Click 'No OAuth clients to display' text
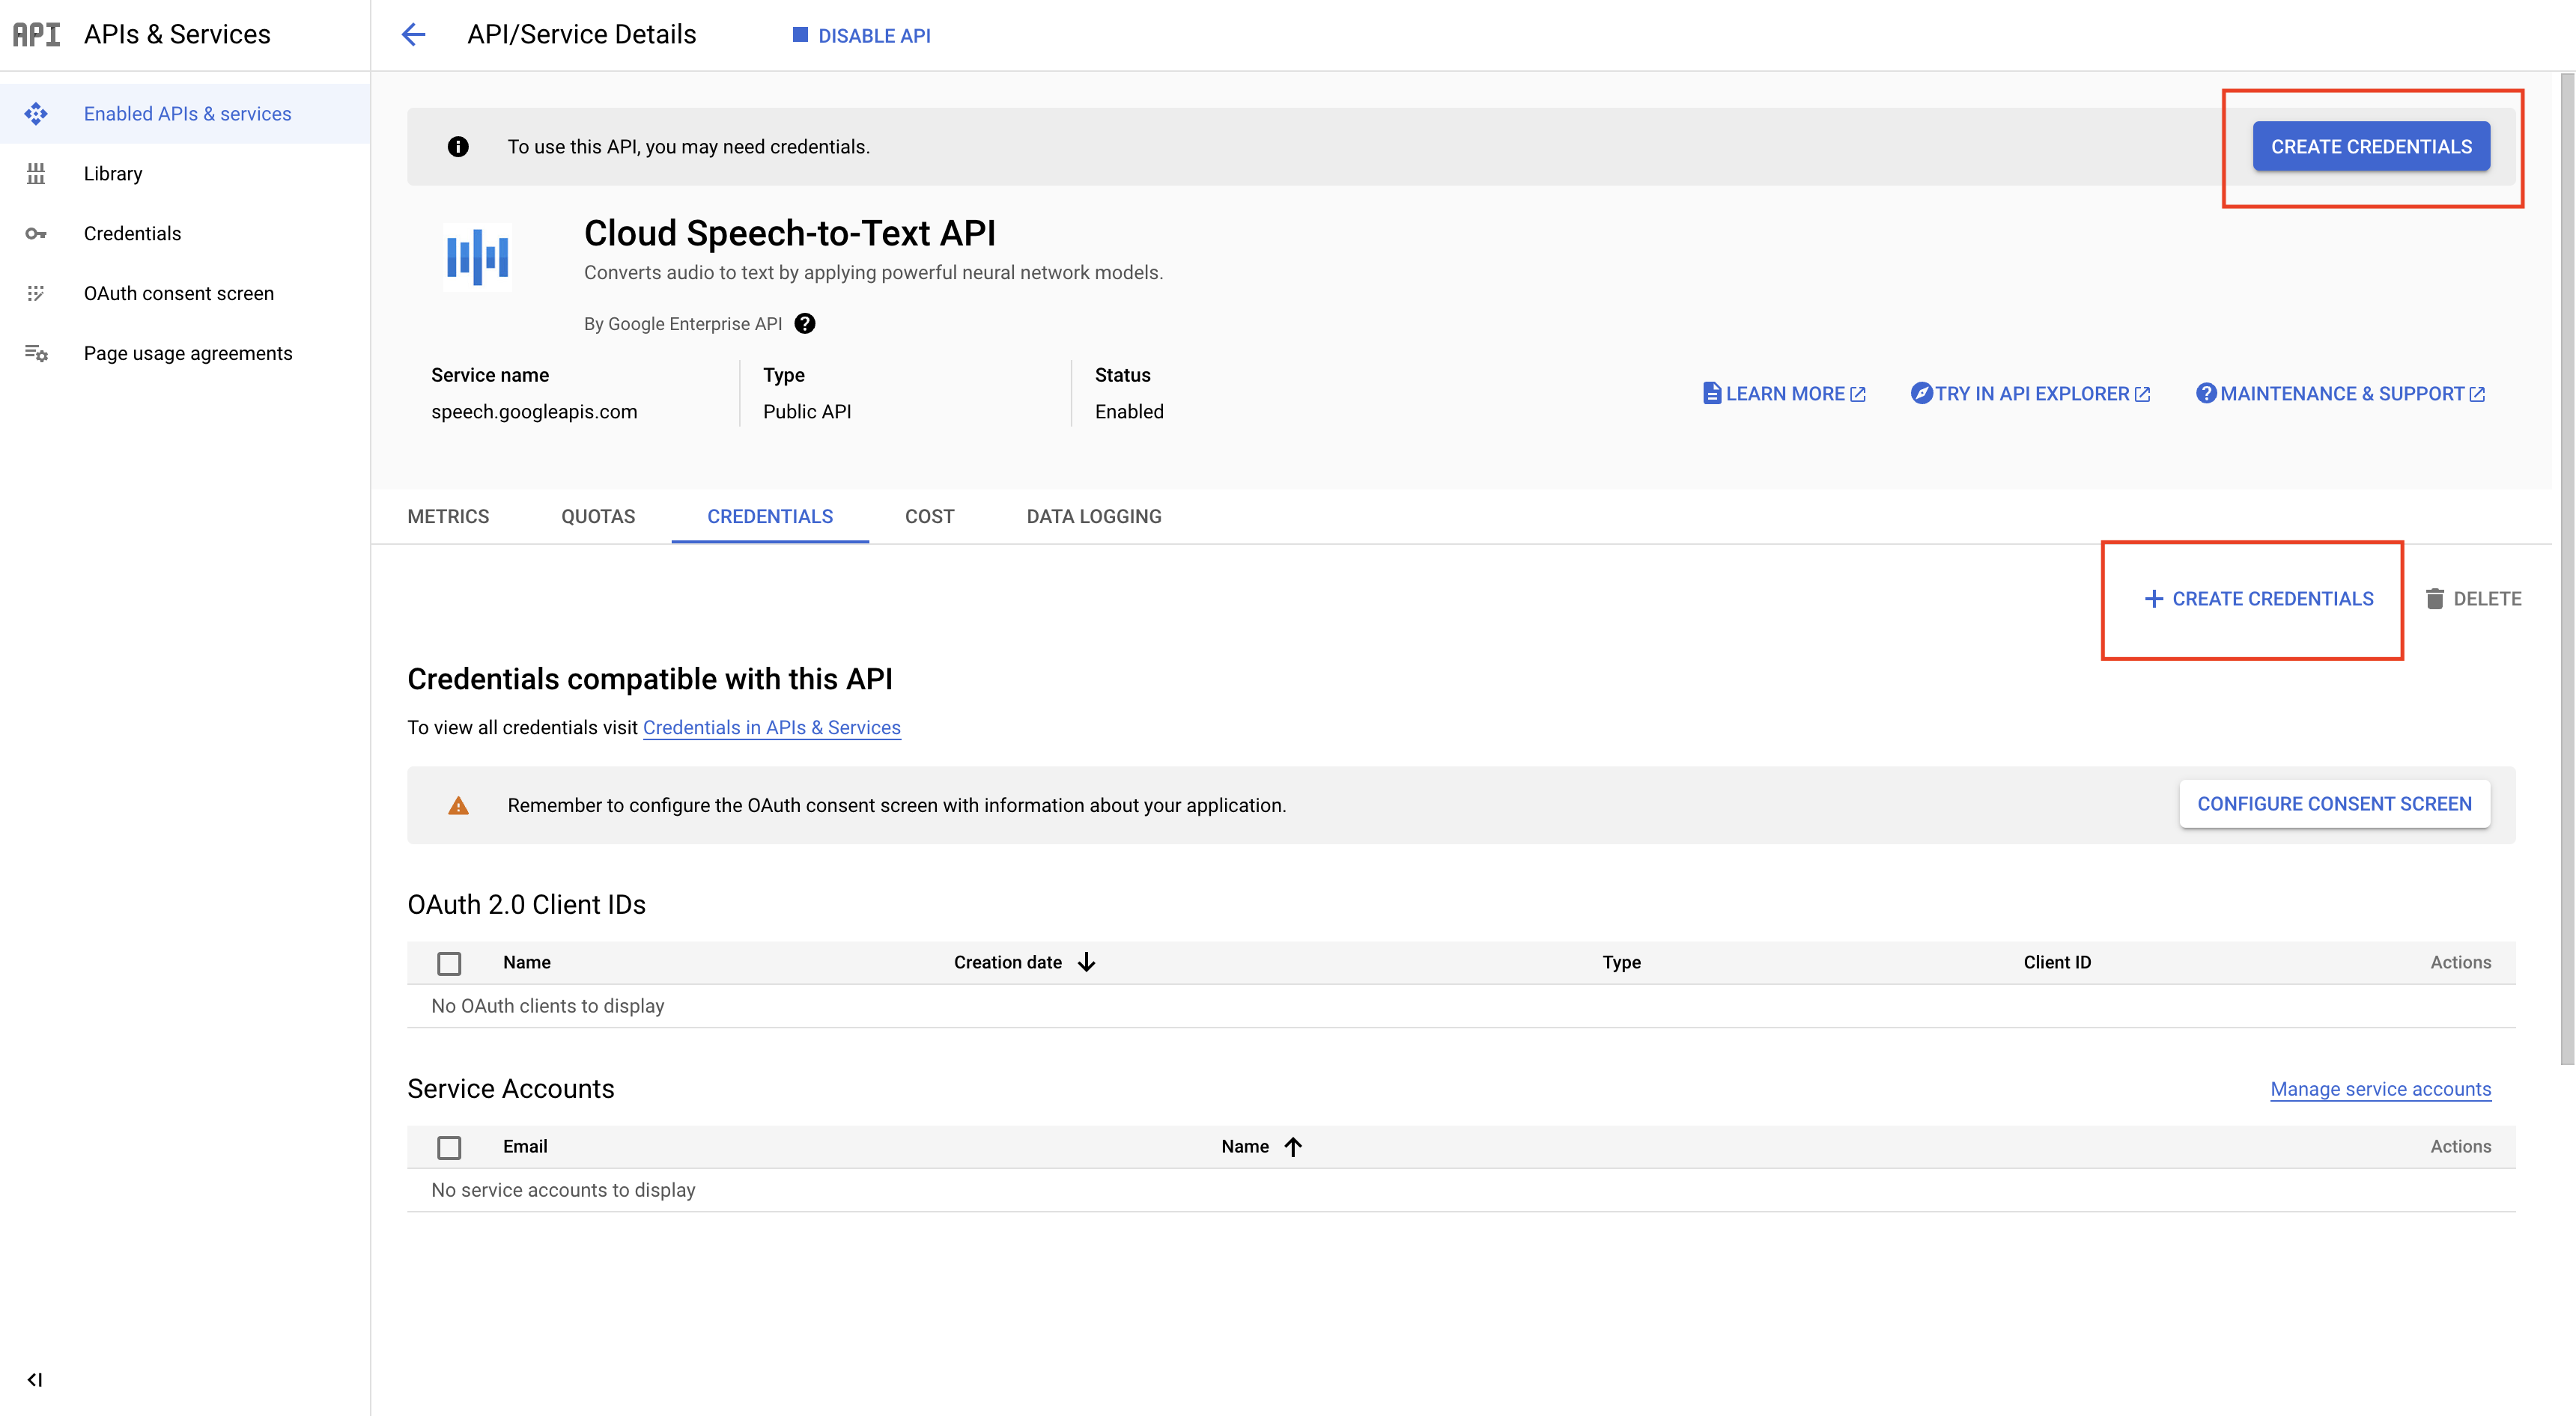2576x1416 pixels. 548,1007
